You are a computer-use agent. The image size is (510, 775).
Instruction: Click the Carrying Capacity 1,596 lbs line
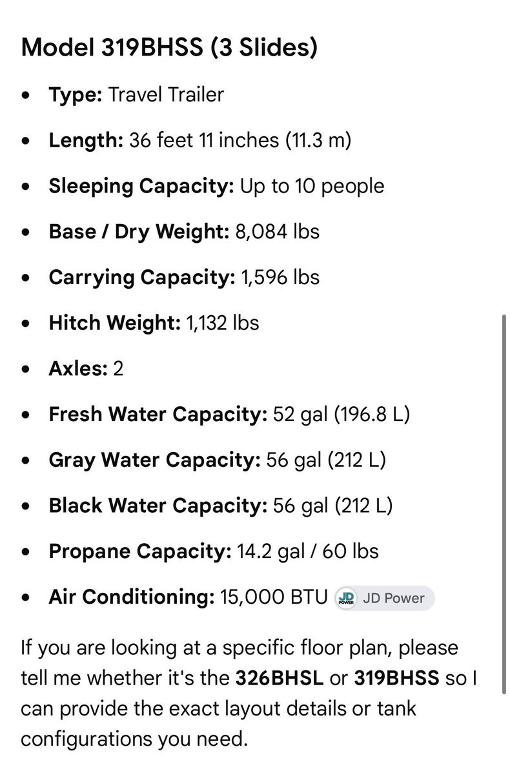click(x=184, y=278)
